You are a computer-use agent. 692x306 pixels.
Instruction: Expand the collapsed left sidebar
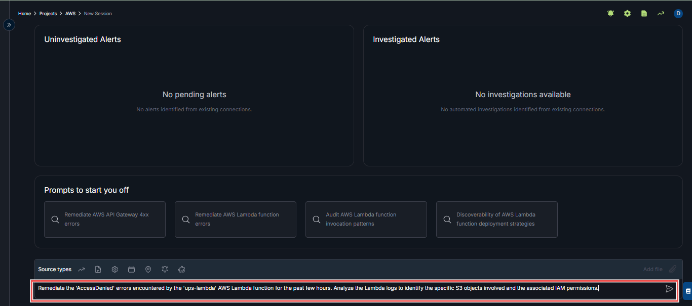[9, 24]
